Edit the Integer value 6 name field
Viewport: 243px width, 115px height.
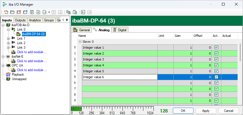[x=119, y=77]
